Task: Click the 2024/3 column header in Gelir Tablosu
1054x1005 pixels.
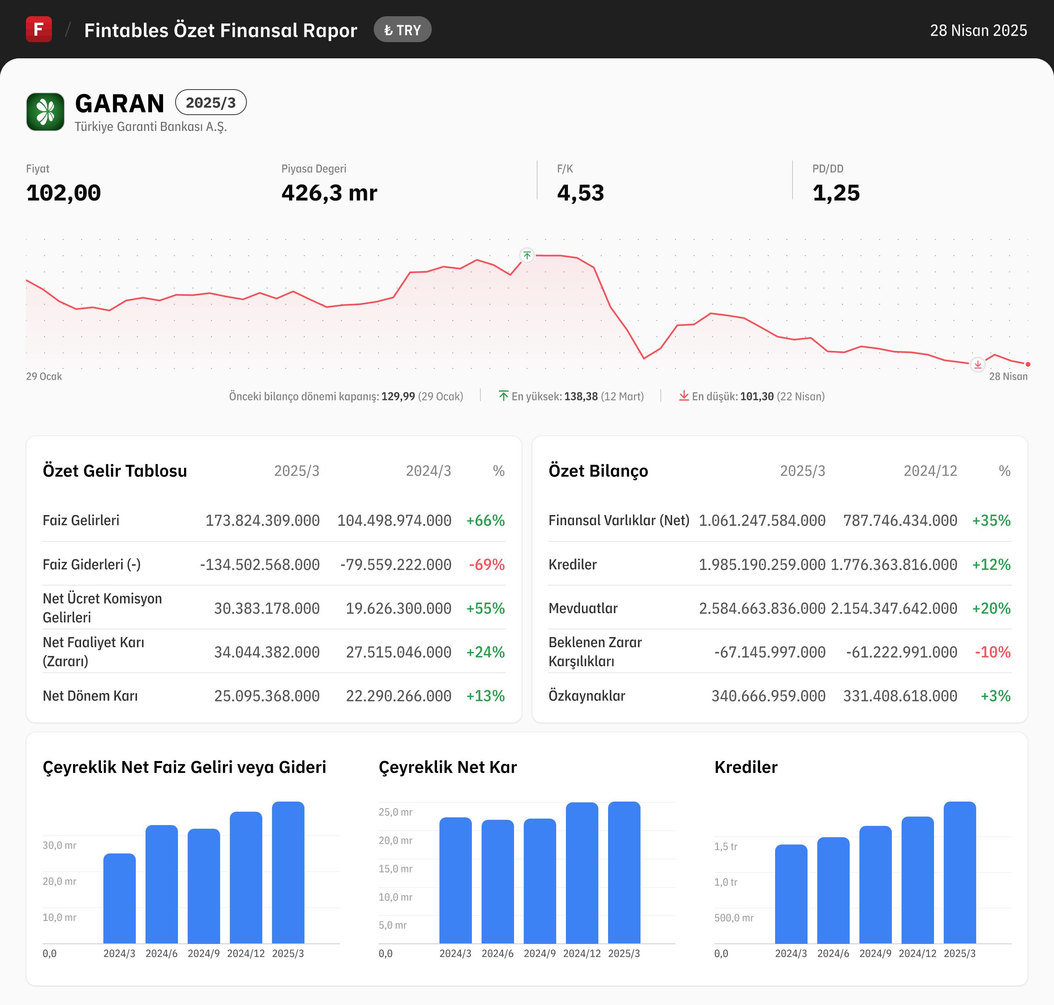Action: point(428,471)
